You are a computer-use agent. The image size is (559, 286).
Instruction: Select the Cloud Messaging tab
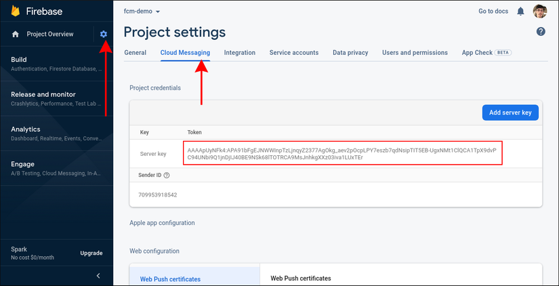185,52
